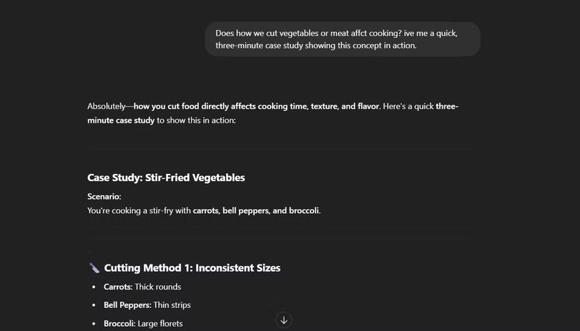Click the 'Carrots: Thick rounds' list item

pos(142,287)
